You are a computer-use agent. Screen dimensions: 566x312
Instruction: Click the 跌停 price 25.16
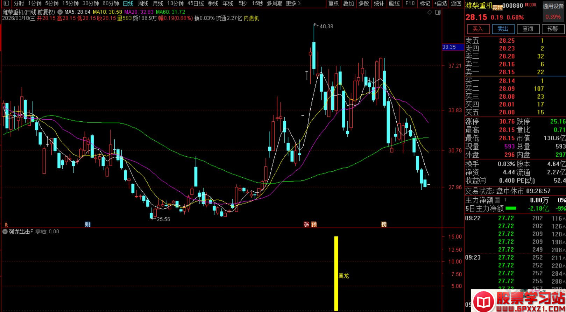click(x=558, y=121)
